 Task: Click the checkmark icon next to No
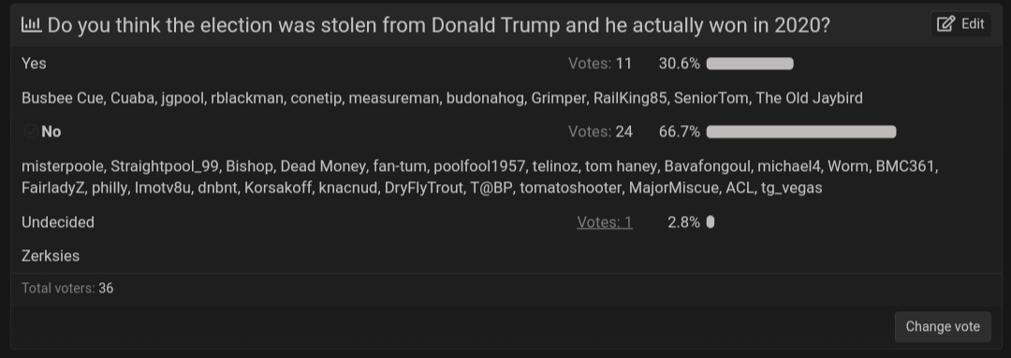(x=30, y=132)
